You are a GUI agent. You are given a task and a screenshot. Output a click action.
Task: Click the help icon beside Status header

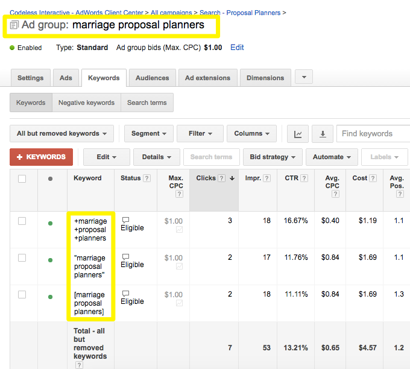click(147, 178)
